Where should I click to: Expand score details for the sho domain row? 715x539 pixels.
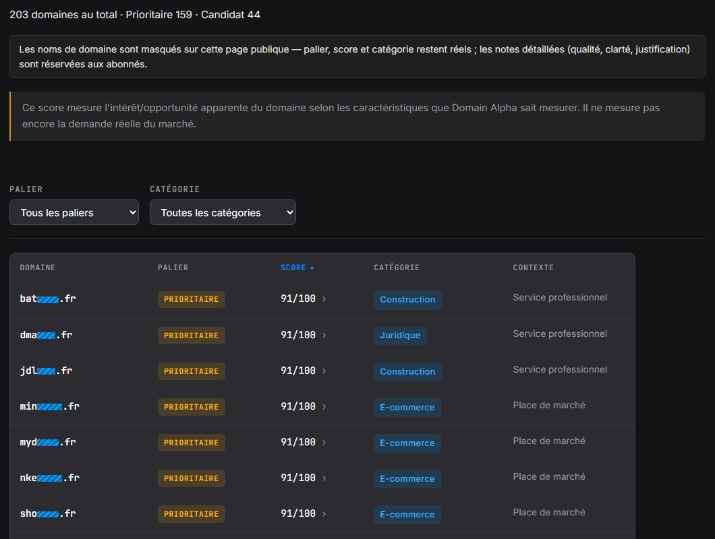click(324, 514)
